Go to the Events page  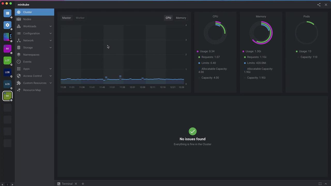(27, 62)
